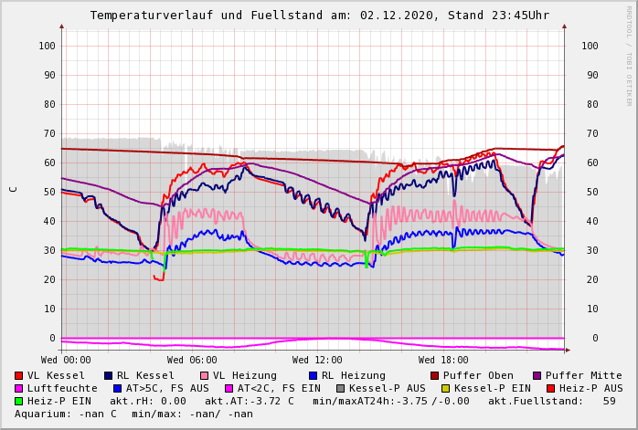
Task: Click the Wed 06:00 time axis label
Action: point(192,360)
